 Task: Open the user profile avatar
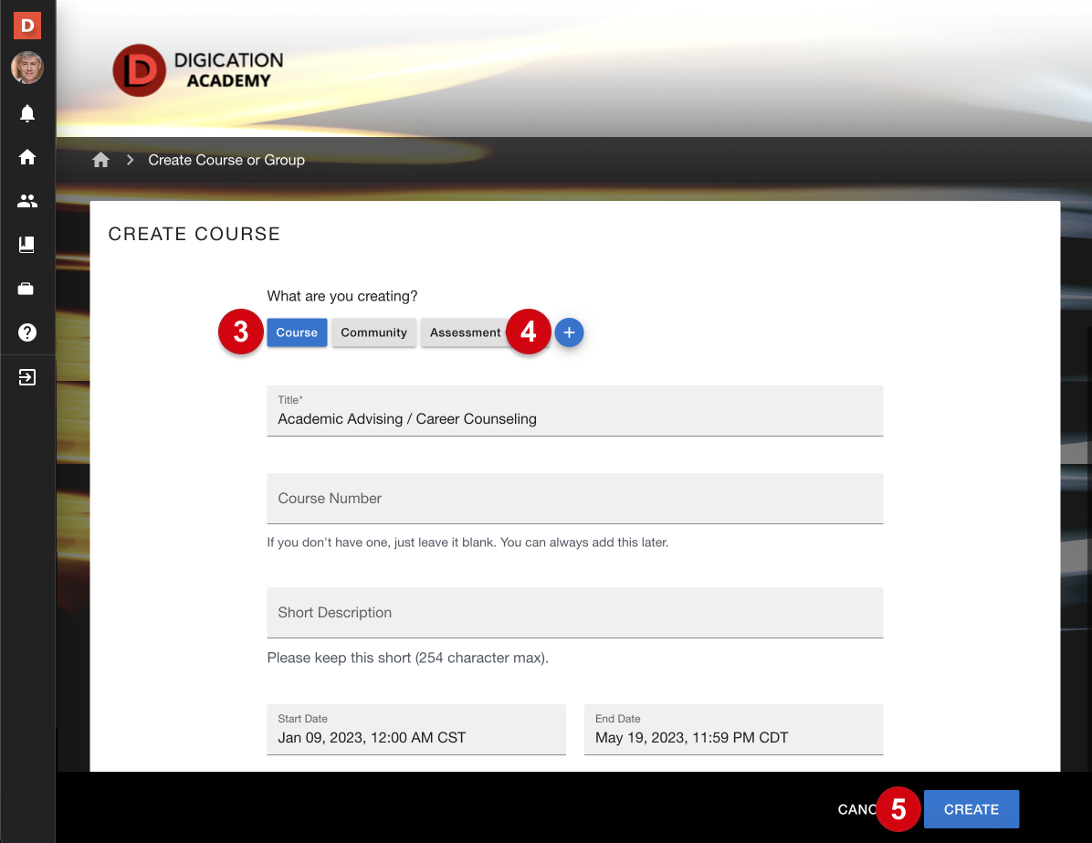coord(27,68)
